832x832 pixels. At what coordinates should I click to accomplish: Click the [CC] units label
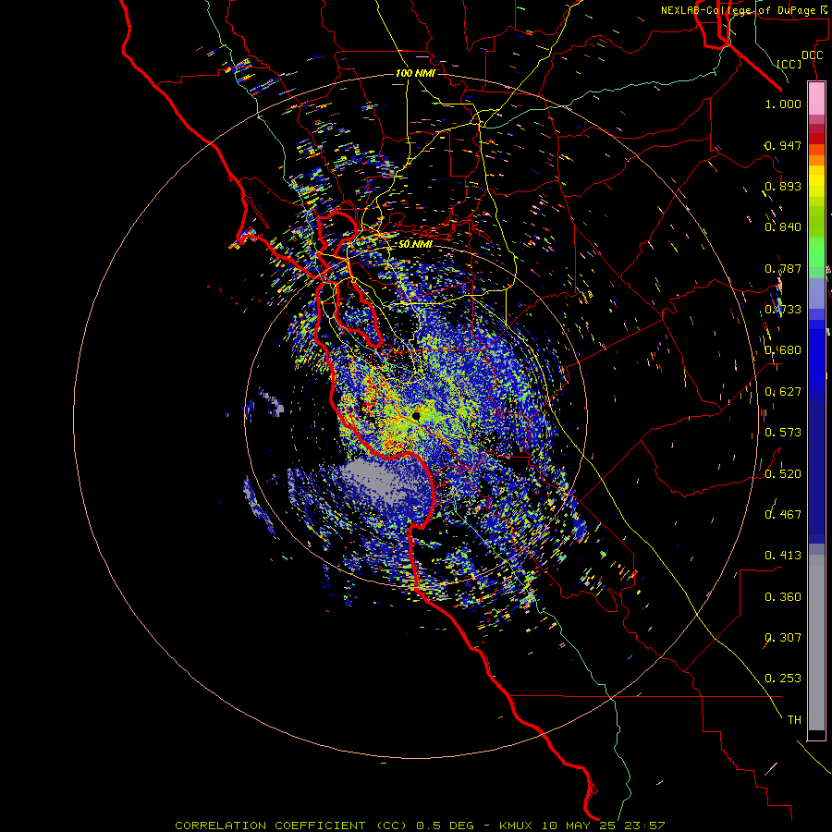point(789,64)
